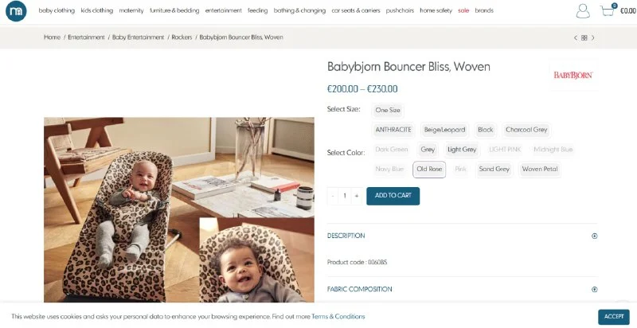
Task: Decrease quantity with minus button
Action: tap(333, 196)
